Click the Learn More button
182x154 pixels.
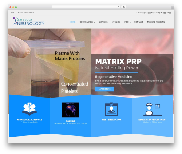104,89
